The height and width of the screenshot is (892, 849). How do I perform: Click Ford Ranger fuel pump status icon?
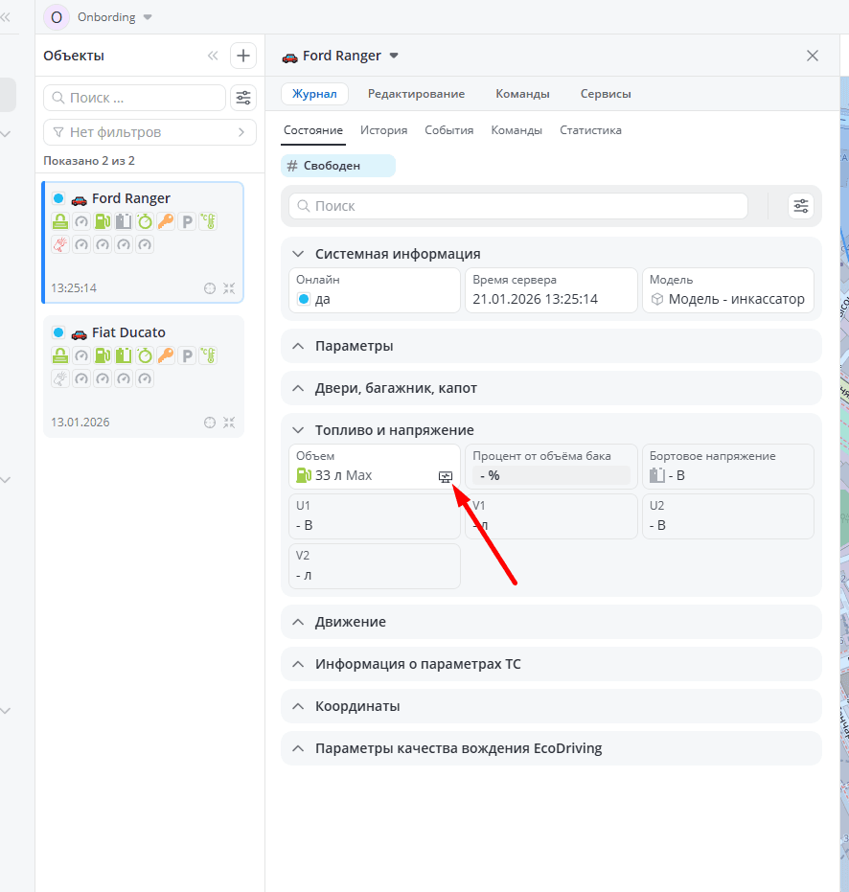pos(103,222)
